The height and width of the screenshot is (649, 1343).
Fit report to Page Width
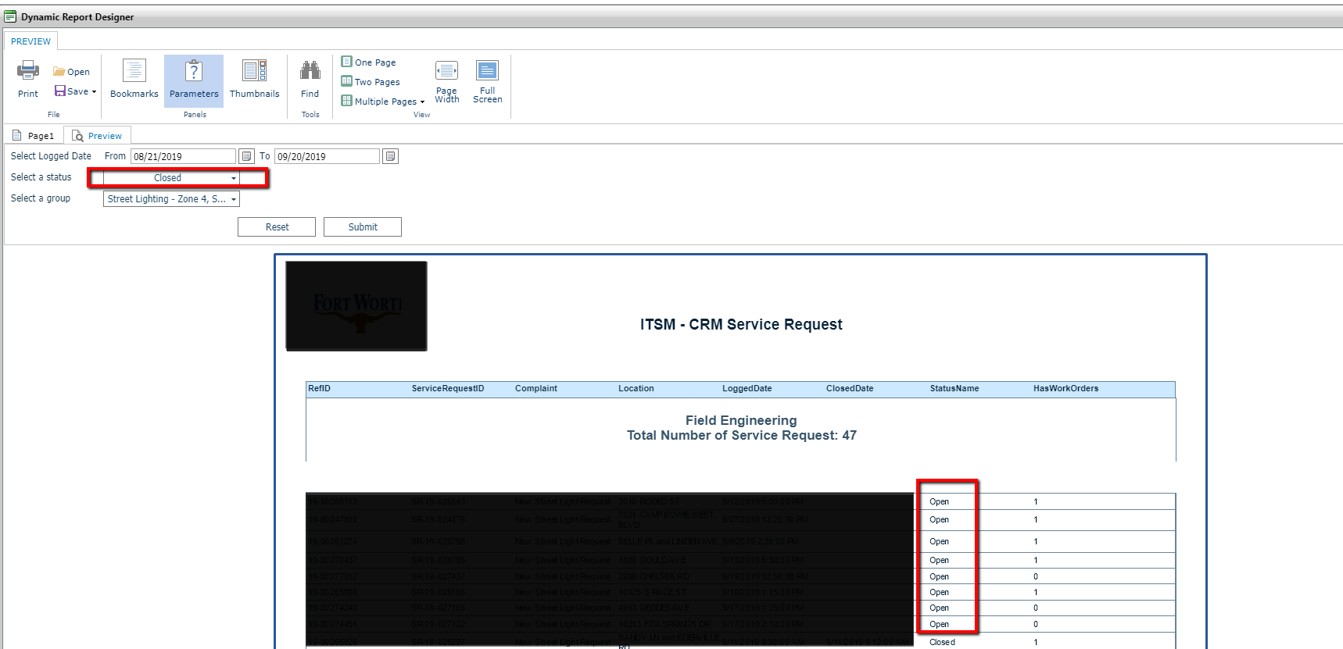(446, 80)
